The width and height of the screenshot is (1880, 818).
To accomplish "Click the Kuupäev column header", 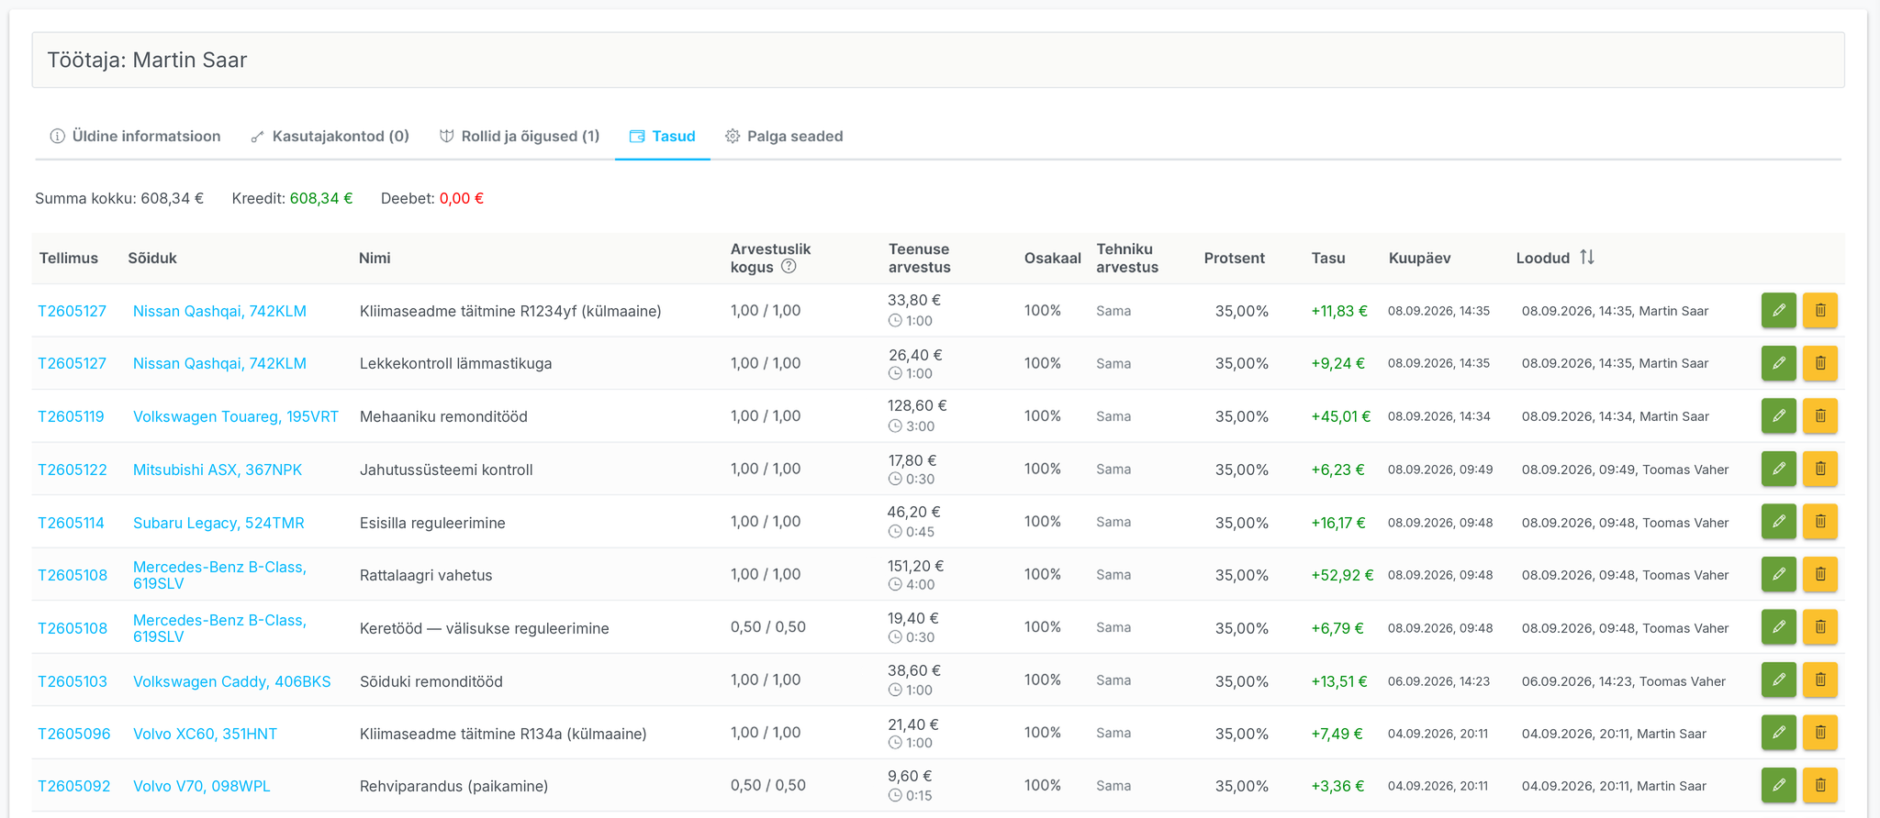I will click(1420, 258).
